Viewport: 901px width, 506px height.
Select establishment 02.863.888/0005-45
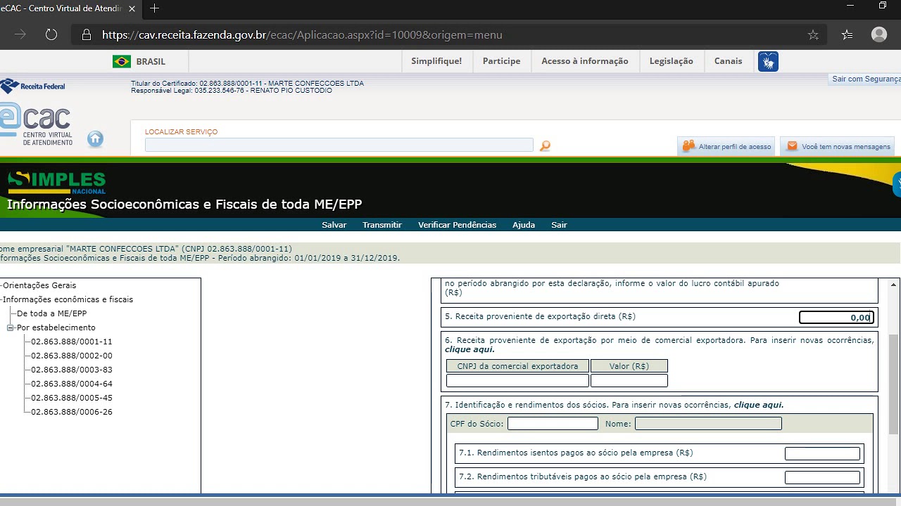point(72,398)
